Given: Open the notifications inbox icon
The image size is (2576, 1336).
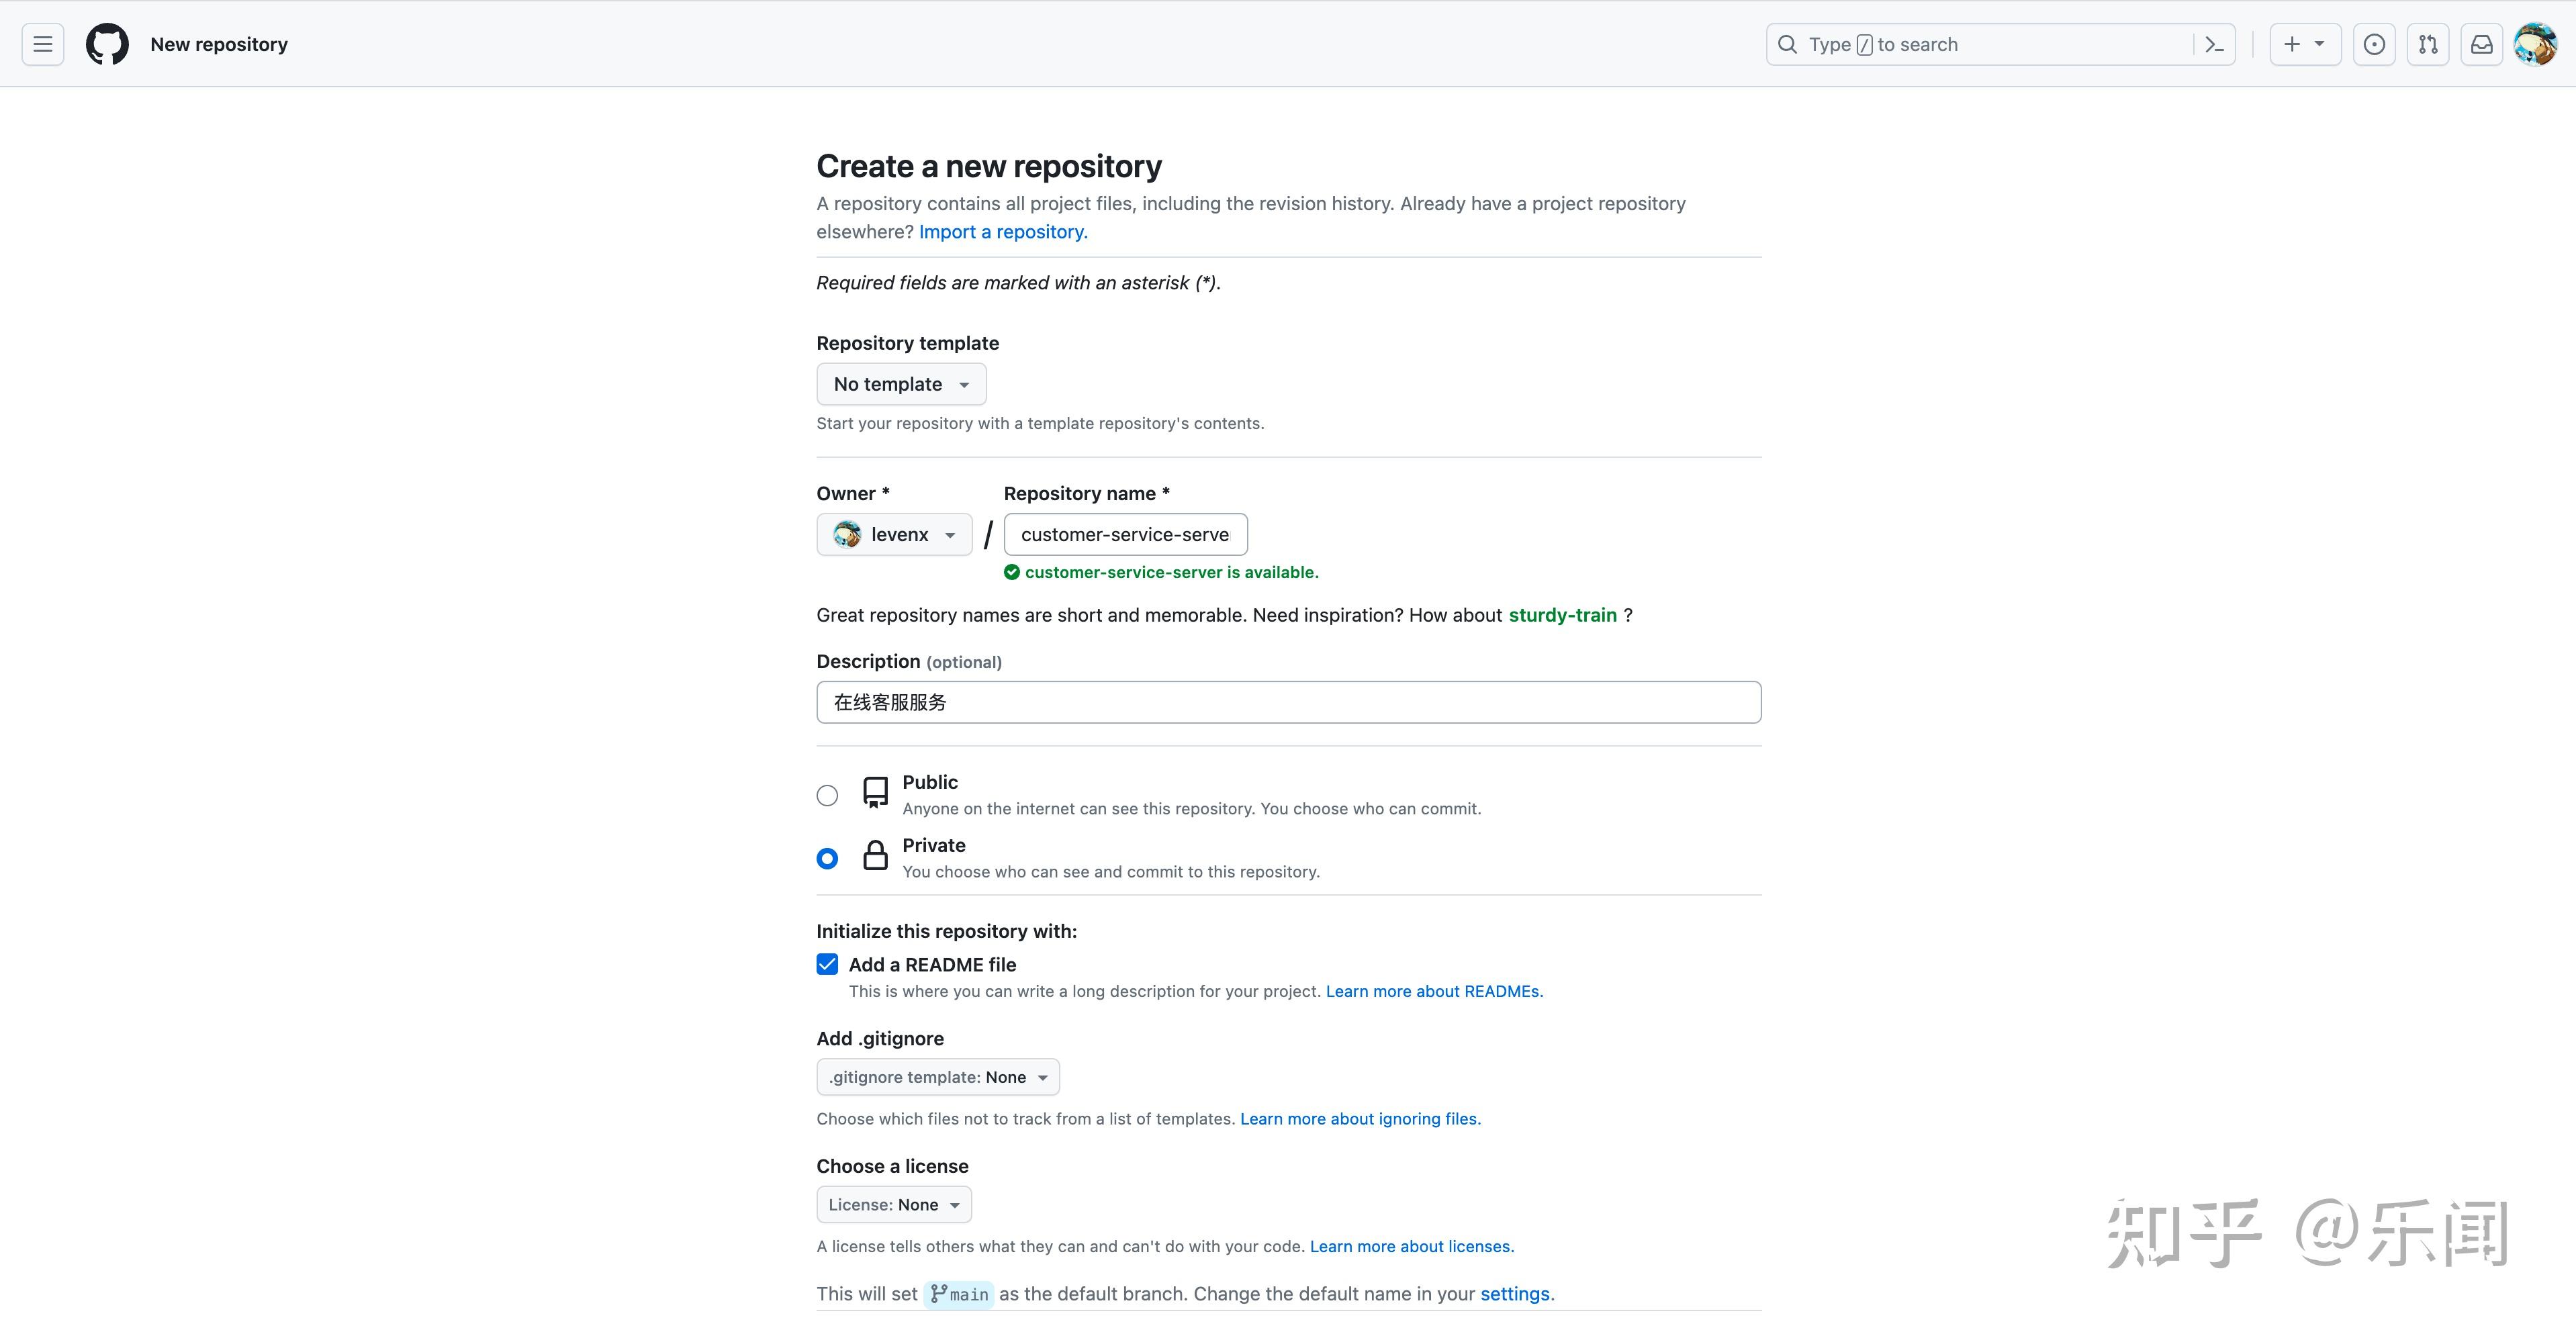Looking at the screenshot, I should [2482, 44].
